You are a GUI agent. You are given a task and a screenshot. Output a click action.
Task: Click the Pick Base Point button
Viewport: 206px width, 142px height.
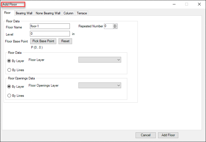(43, 41)
